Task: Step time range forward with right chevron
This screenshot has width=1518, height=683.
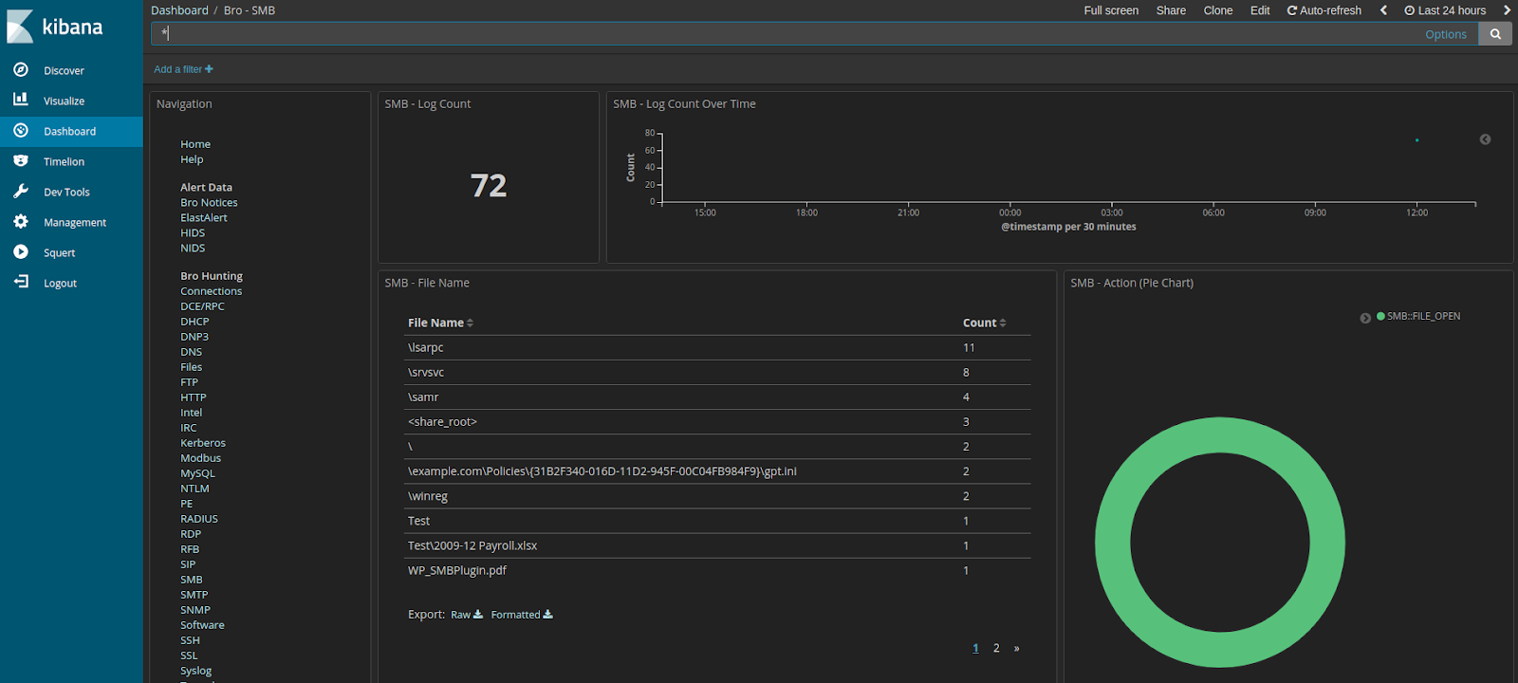Action: point(1507,10)
